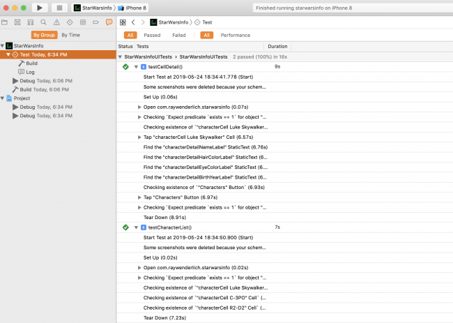Select StarWarsInfo scheme in toolbar
The width and height of the screenshot is (453, 323).
click(93, 8)
